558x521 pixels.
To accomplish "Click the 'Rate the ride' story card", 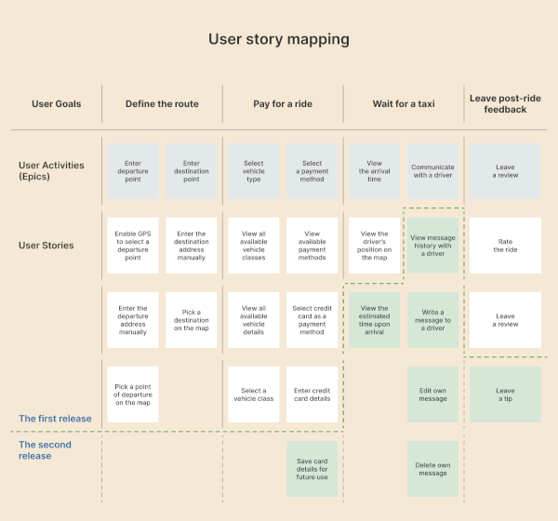I will (x=505, y=246).
